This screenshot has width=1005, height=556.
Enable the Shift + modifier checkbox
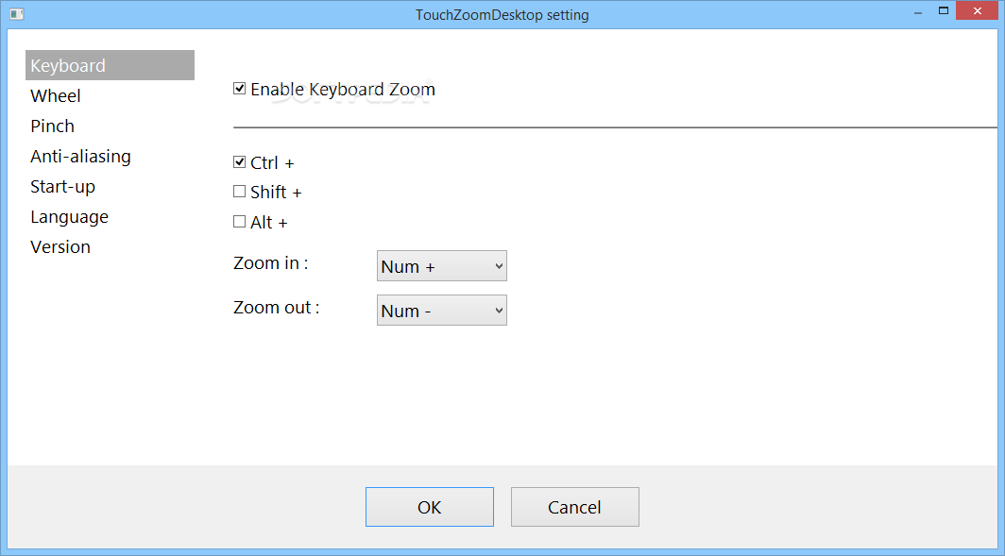(240, 191)
